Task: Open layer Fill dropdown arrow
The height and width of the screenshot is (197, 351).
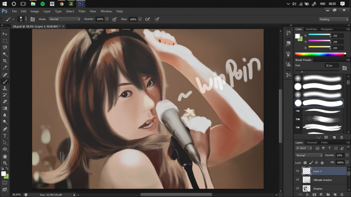Action: click(x=347, y=163)
